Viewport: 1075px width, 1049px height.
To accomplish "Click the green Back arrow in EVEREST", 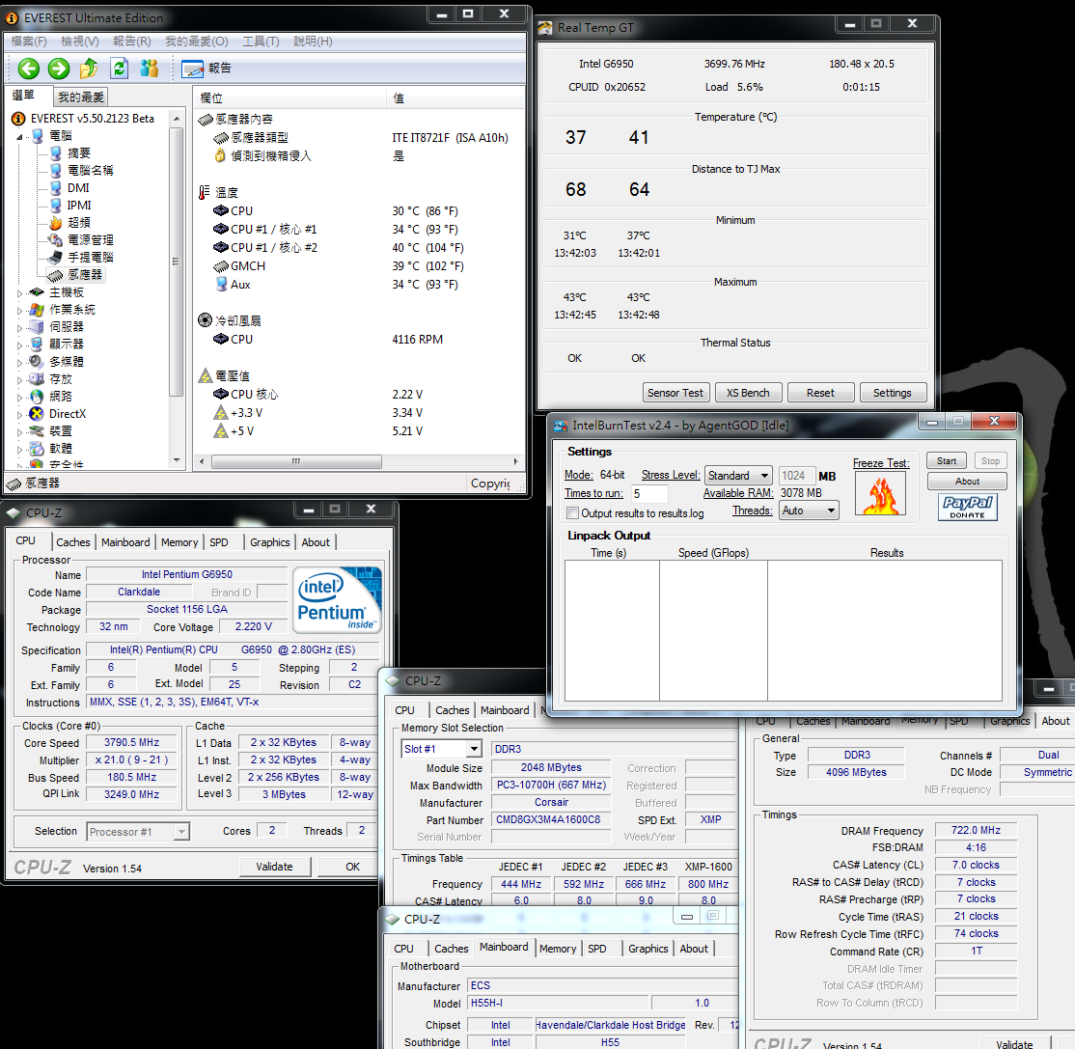I will coord(29,68).
